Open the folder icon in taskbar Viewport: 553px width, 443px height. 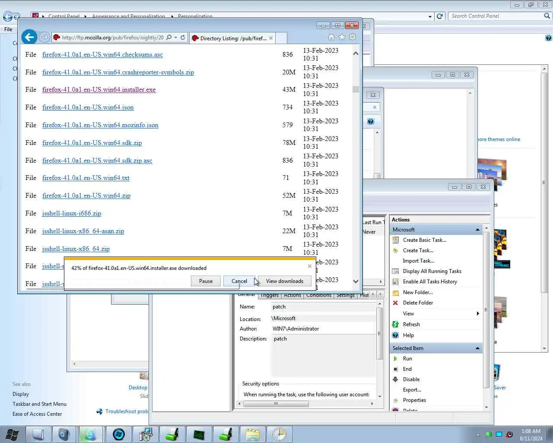coord(252,434)
